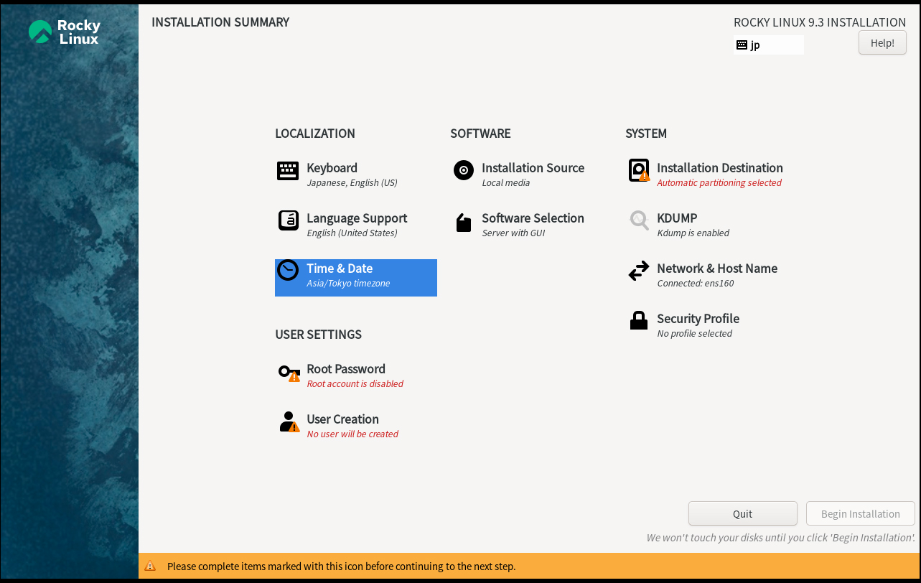
Task: Open Network & Host Name label
Action: [x=717, y=269]
